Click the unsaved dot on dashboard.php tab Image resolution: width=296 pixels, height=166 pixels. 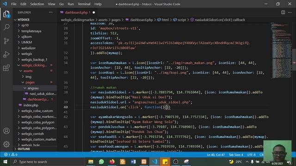coord(94,12)
